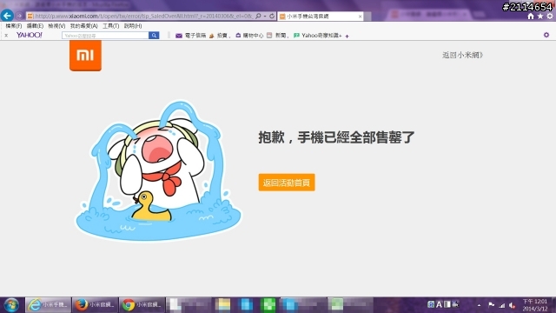Open 新聞 from the Yahoo toolbar
Viewport: 556px width, 313px height.
coord(278,35)
